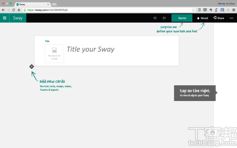Close the Sway browser tab

click(x=48, y=4)
